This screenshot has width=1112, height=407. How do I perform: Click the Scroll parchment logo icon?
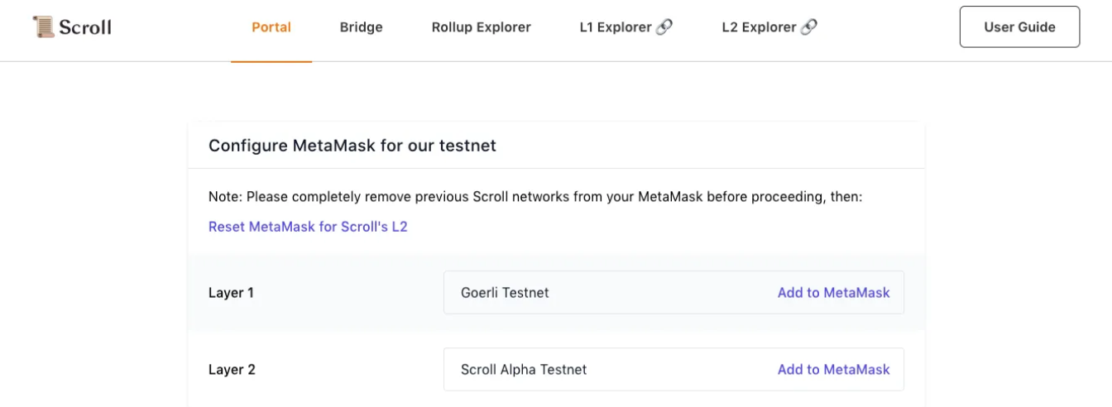(43, 26)
